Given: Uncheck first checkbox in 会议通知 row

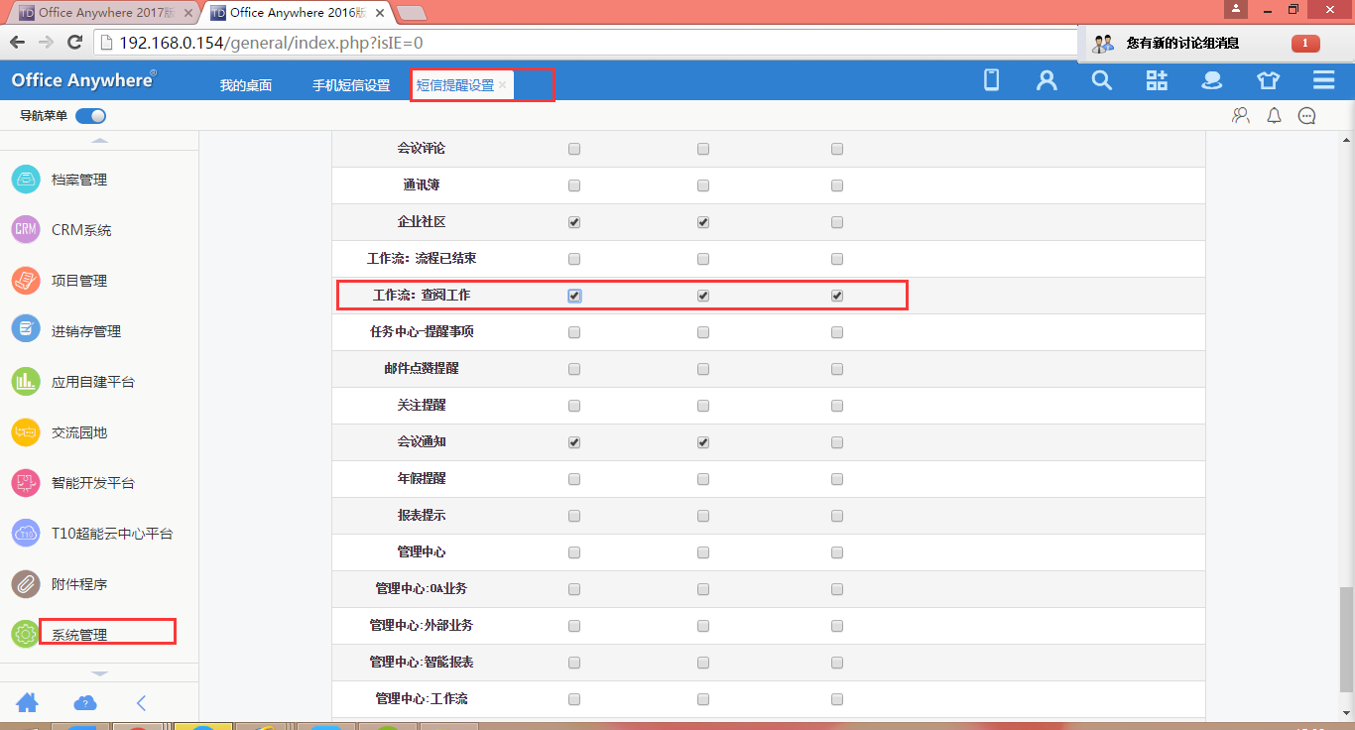Looking at the screenshot, I should [x=574, y=442].
